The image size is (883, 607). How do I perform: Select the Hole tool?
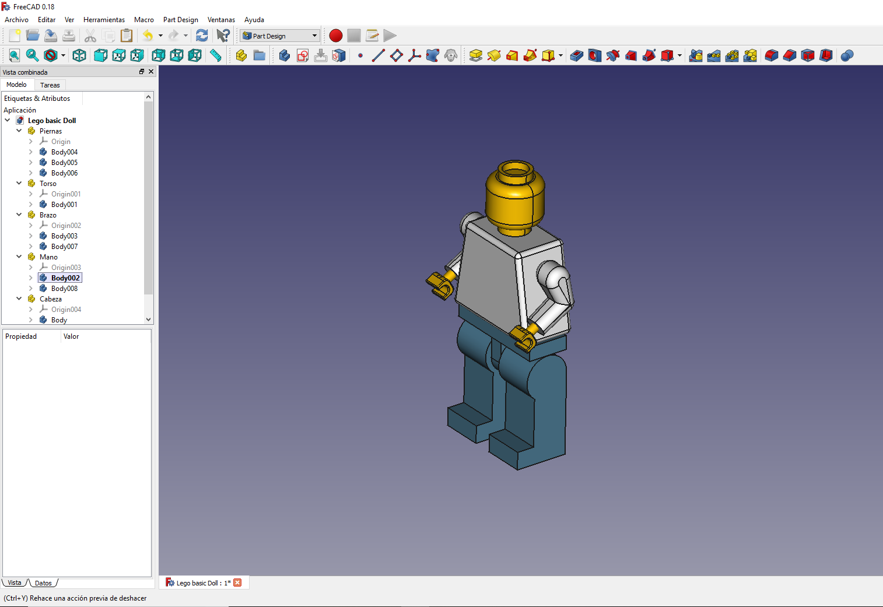coord(595,55)
